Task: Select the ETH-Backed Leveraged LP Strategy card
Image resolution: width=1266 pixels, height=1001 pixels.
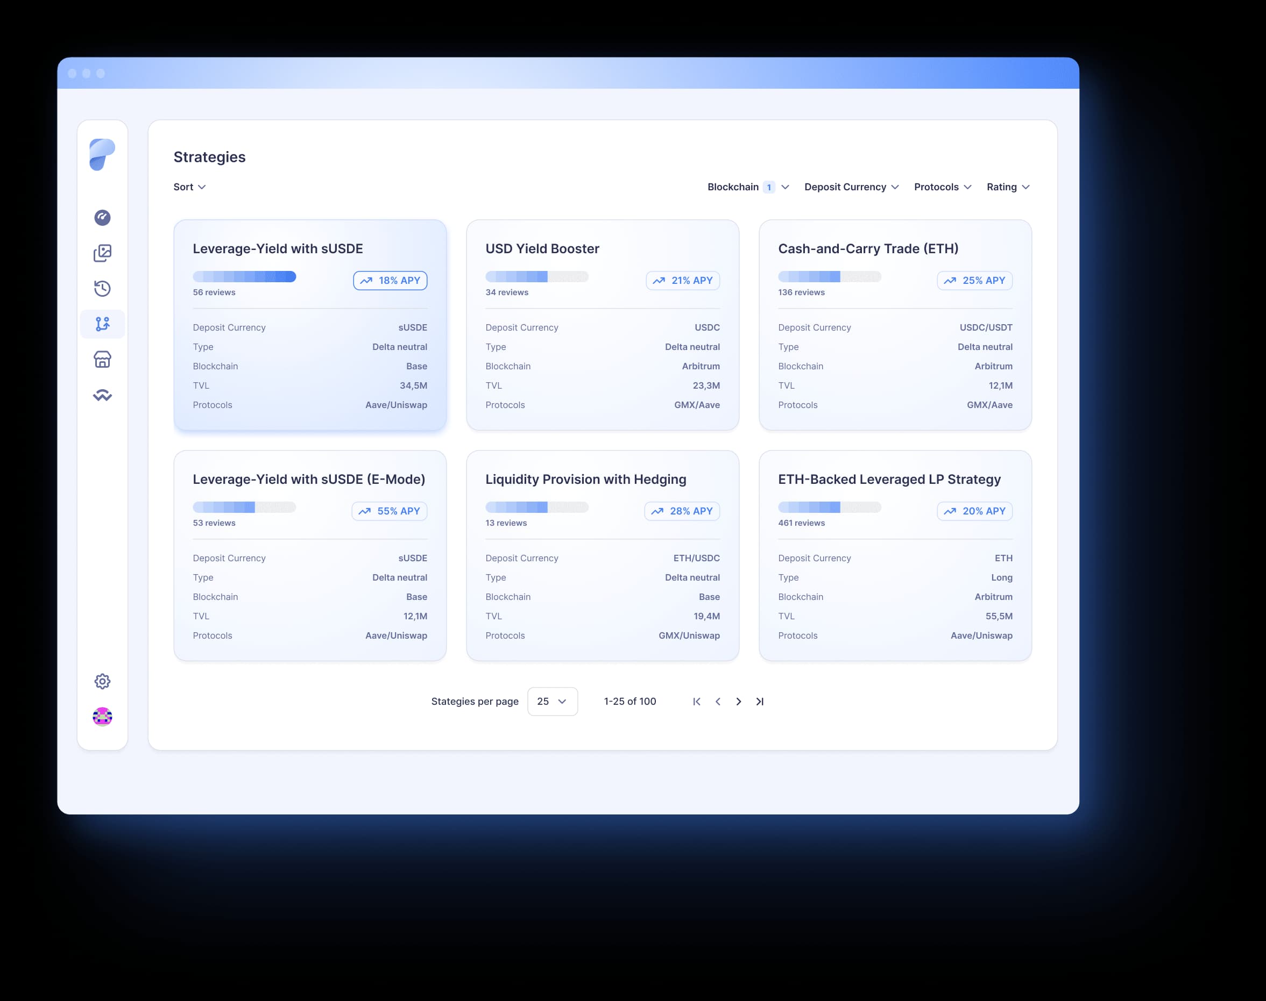Action: pos(894,556)
